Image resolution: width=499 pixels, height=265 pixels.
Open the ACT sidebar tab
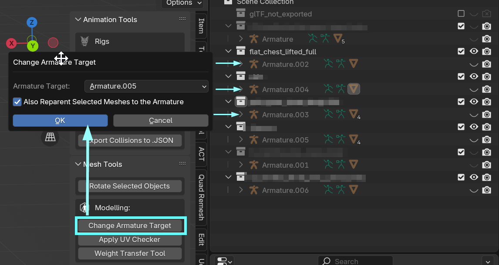coord(201,153)
